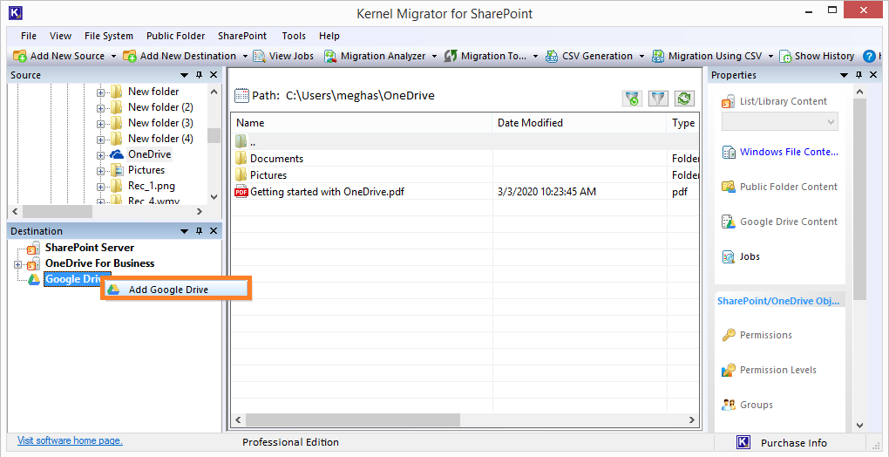Open the Source panel options arrow
Viewport: 889px width, 457px height.
click(184, 75)
